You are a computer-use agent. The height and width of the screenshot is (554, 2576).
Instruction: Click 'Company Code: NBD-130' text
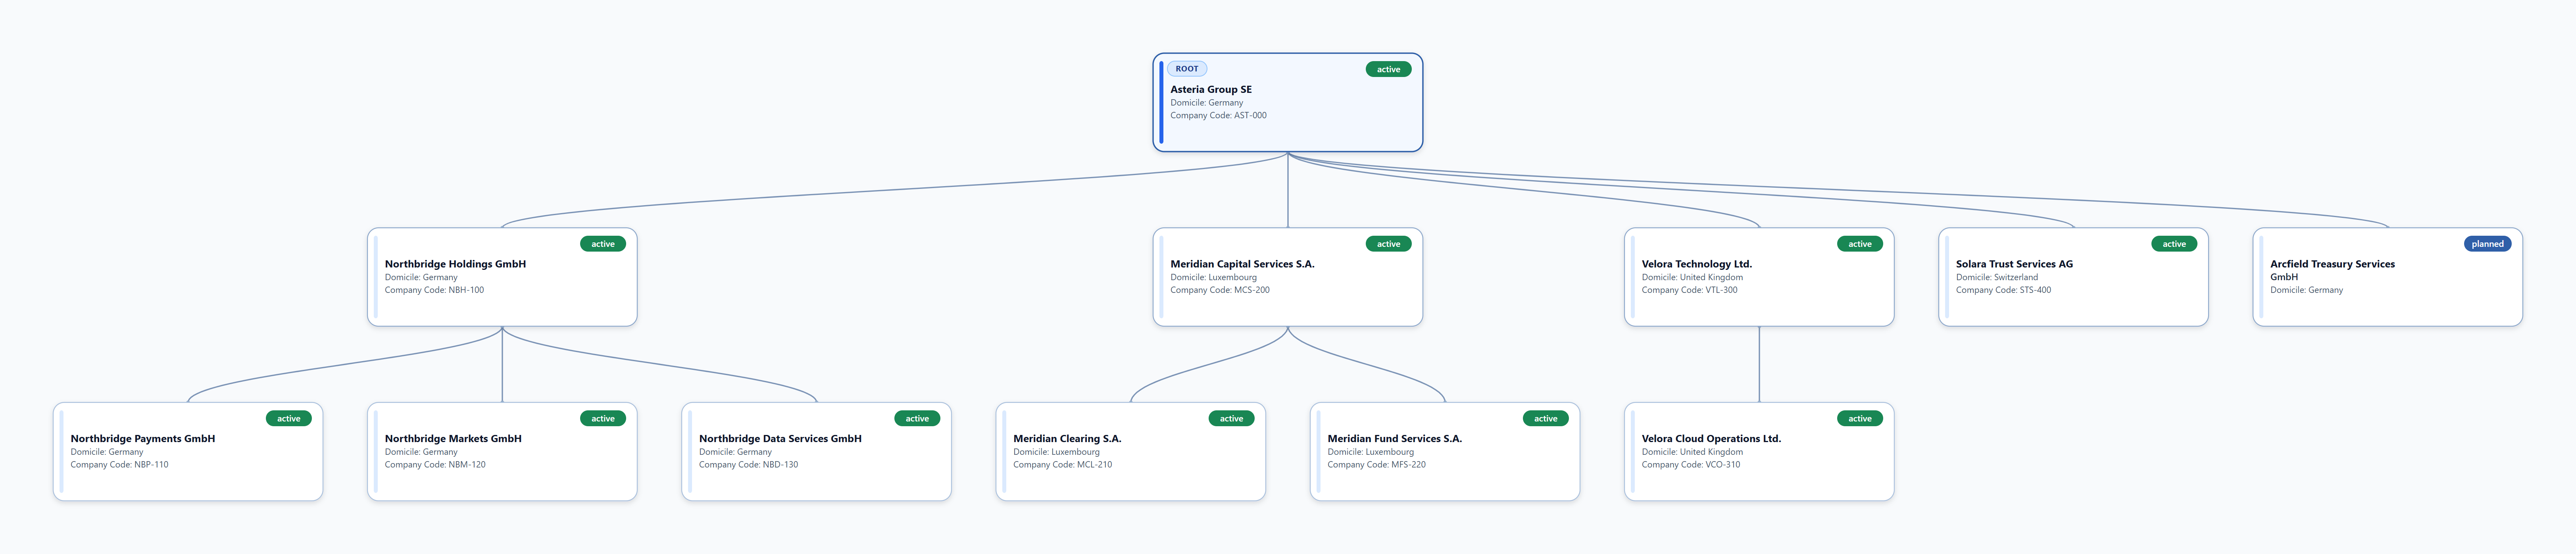748,465
